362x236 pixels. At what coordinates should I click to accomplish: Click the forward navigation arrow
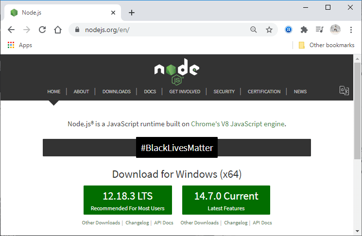[27, 30]
